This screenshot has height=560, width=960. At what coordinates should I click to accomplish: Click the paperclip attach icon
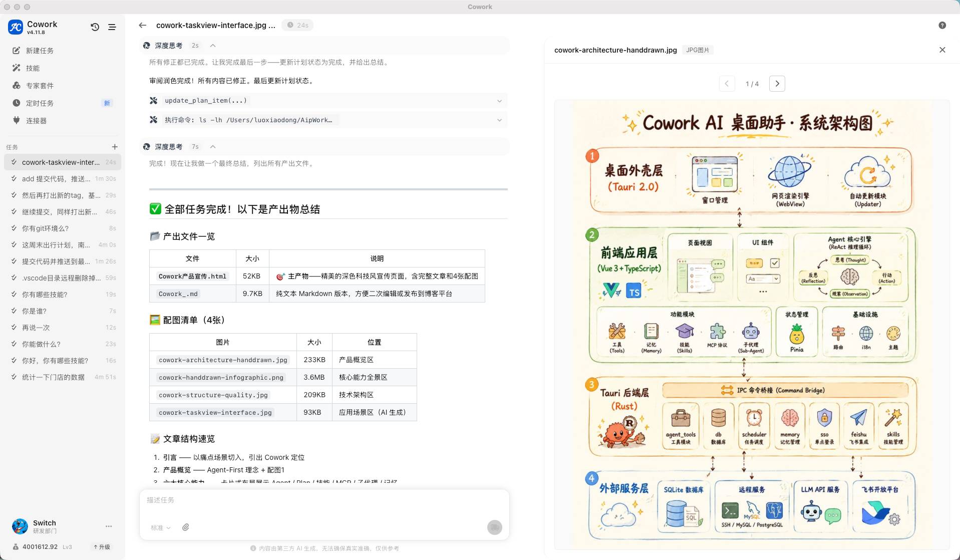186,527
